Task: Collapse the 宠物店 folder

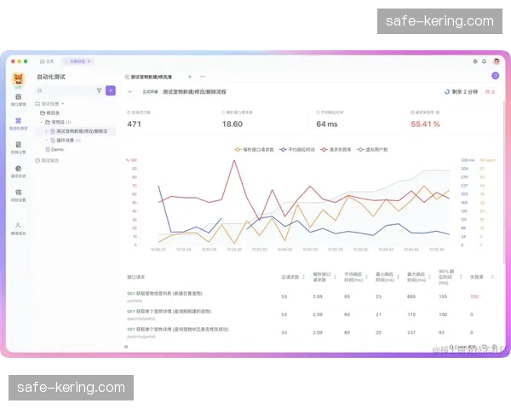Action: tap(43, 122)
